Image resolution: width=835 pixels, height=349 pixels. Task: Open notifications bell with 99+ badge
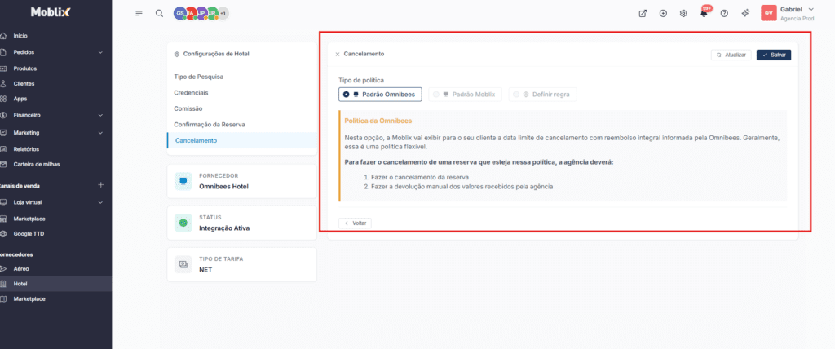[704, 13]
